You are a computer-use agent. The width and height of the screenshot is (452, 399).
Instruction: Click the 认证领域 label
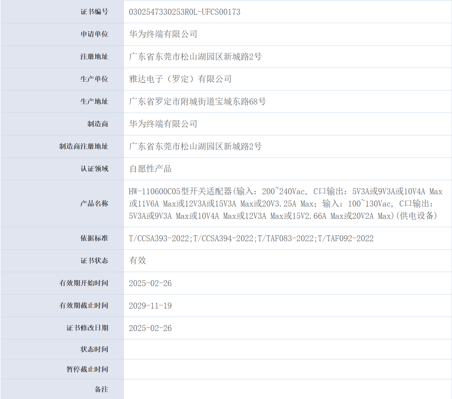[94, 169]
